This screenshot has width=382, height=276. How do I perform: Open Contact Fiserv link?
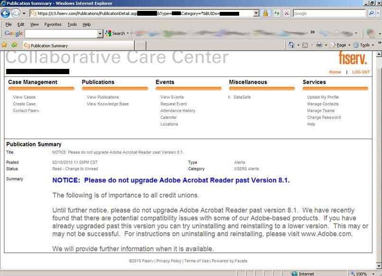tap(26, 111)
